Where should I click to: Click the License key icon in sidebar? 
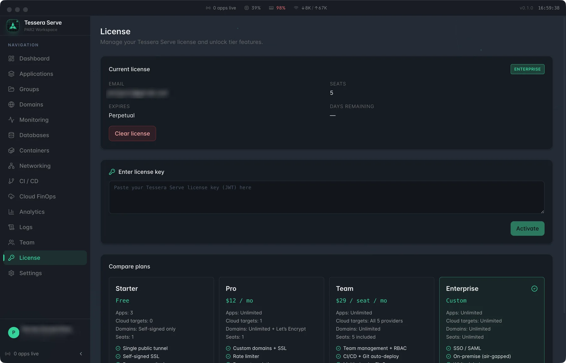(11, 258)
